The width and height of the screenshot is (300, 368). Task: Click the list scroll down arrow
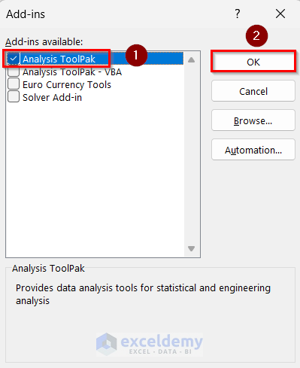click(x=192, y=248)
